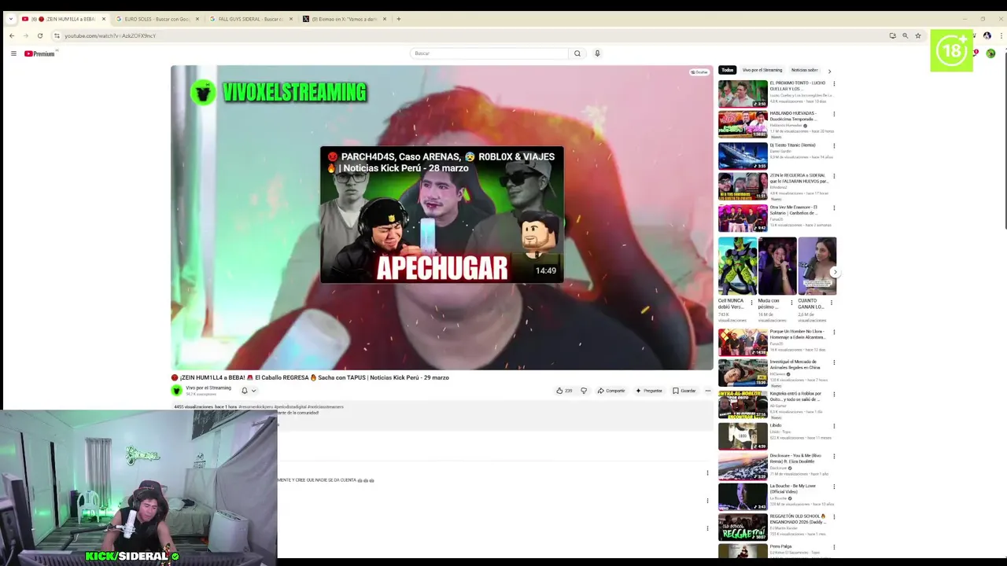The width and height of the screenshot is (1007, 566).
Task: Select the Todos filter chip
Action: [x=727, y=70]
